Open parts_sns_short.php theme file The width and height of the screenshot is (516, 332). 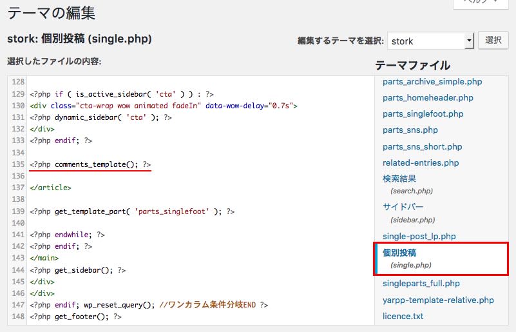[x=422, y=146]
